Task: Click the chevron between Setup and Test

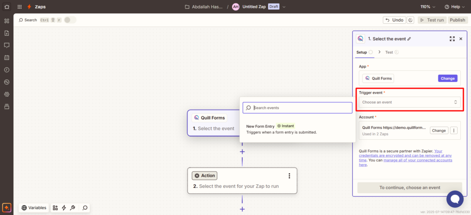Action: pos(379,52)
